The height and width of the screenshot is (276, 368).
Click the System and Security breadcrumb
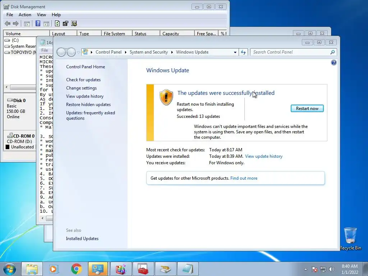click(148, 52)
